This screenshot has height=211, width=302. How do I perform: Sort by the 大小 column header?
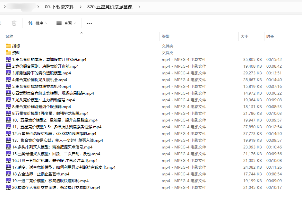[x=245, y=37]
